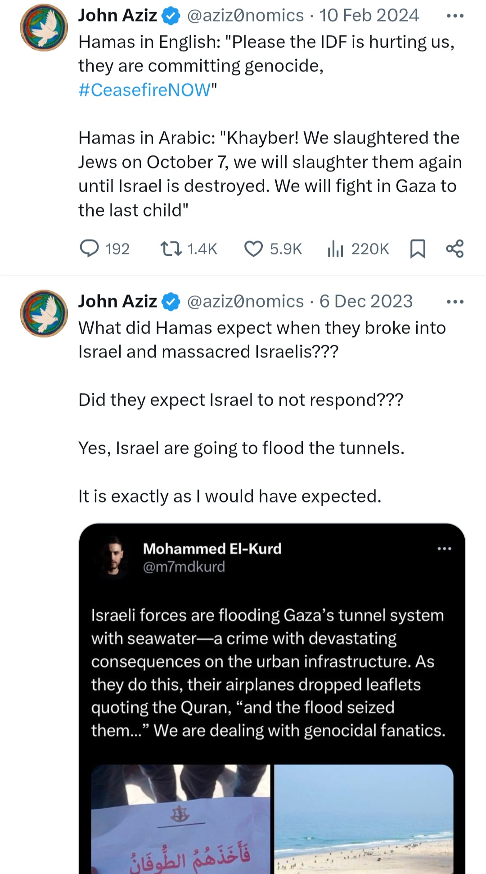View the leaflet image in the quoted tweet

pos(180,819)
